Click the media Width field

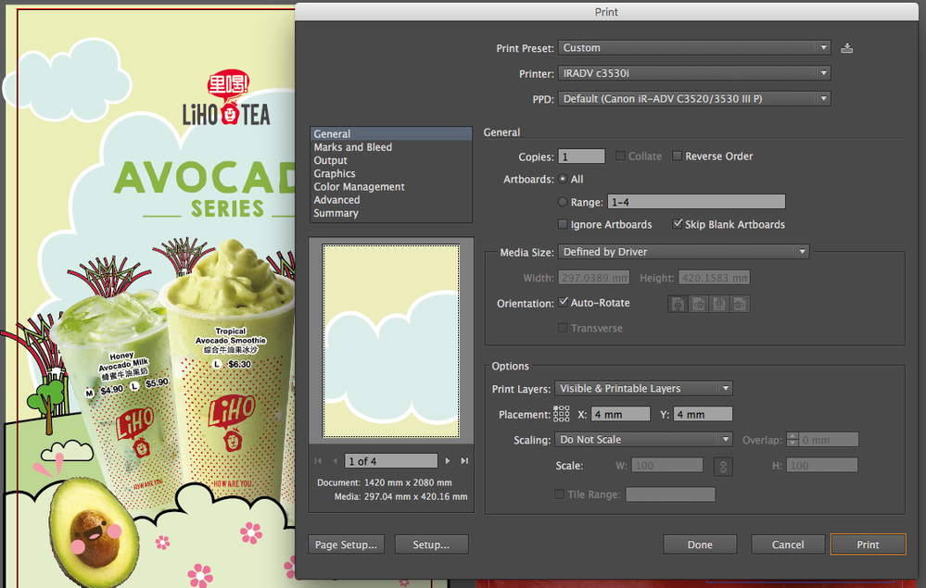coord(594,277)
